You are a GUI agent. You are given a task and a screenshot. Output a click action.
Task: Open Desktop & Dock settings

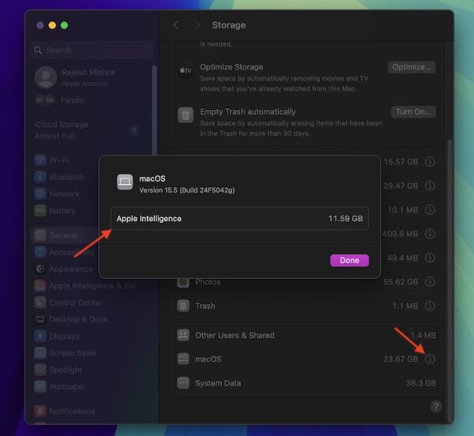point(79,319)
